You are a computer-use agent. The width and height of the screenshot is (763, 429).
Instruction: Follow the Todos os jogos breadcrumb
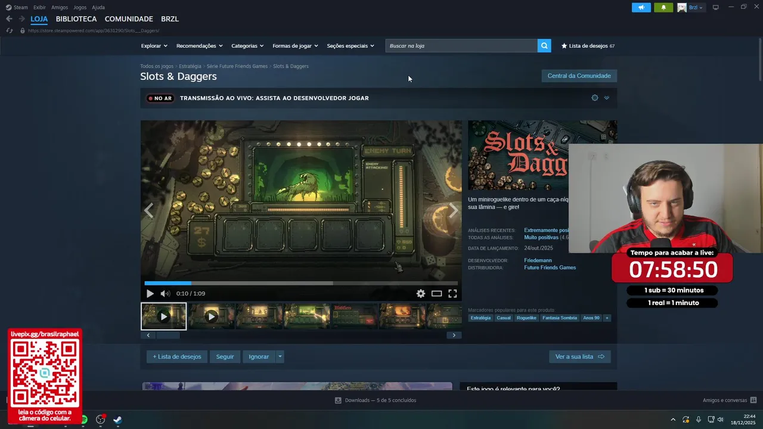[157, 66]
